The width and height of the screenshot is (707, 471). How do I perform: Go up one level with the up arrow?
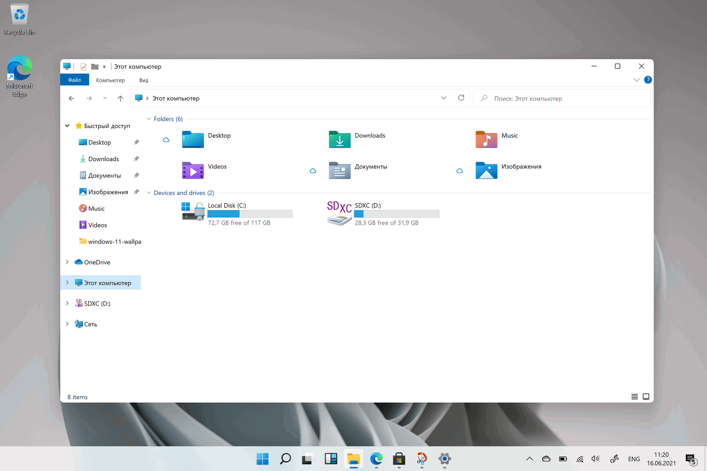[x=120, y=98]
